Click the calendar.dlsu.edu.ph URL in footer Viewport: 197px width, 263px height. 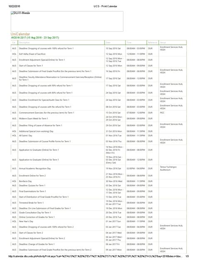pos(96,256)
